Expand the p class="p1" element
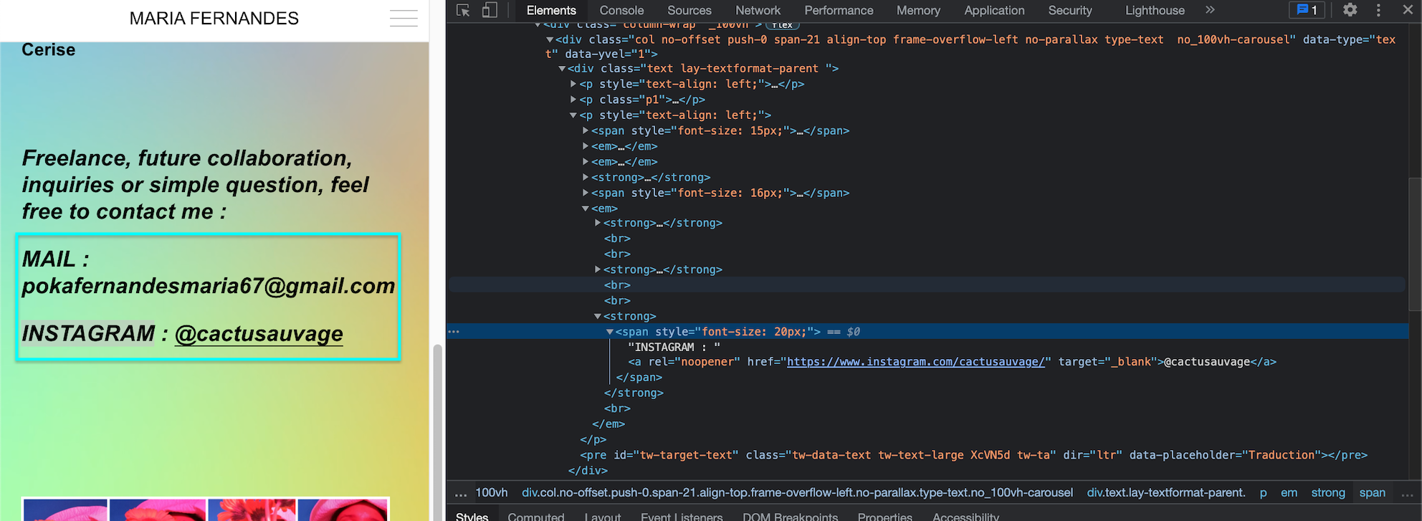The height and width of the screenshot is (521, 1422). click(573, 100)
